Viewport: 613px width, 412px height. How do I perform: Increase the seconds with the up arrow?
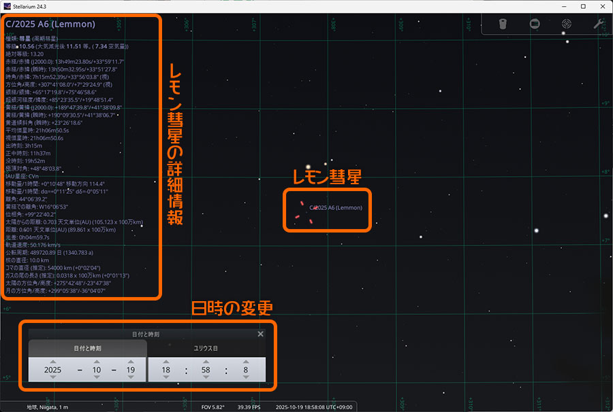tap(245, 361)
